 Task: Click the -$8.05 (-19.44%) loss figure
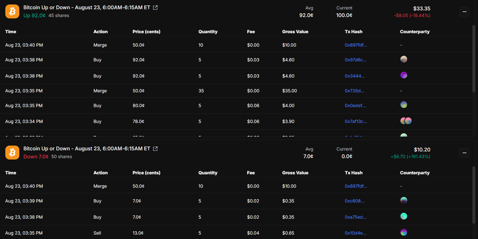coord(412,15)
